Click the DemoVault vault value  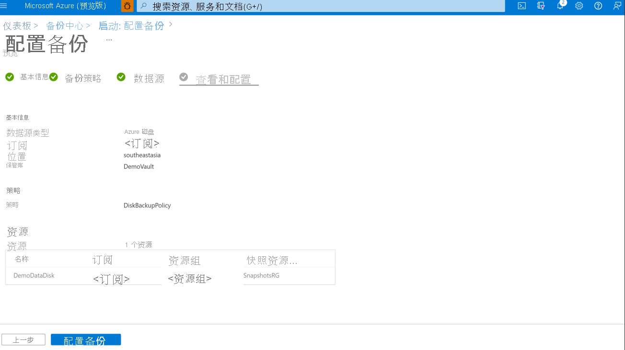click(139, 166)
